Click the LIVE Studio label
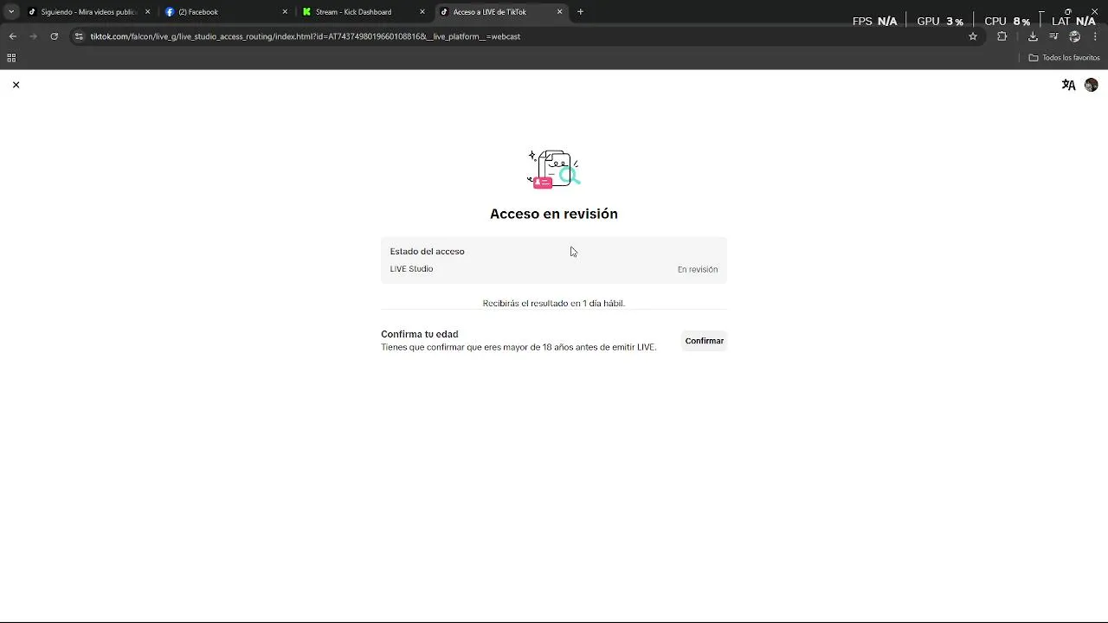This screenshot has height=623, width=1108. pos(411,269)
